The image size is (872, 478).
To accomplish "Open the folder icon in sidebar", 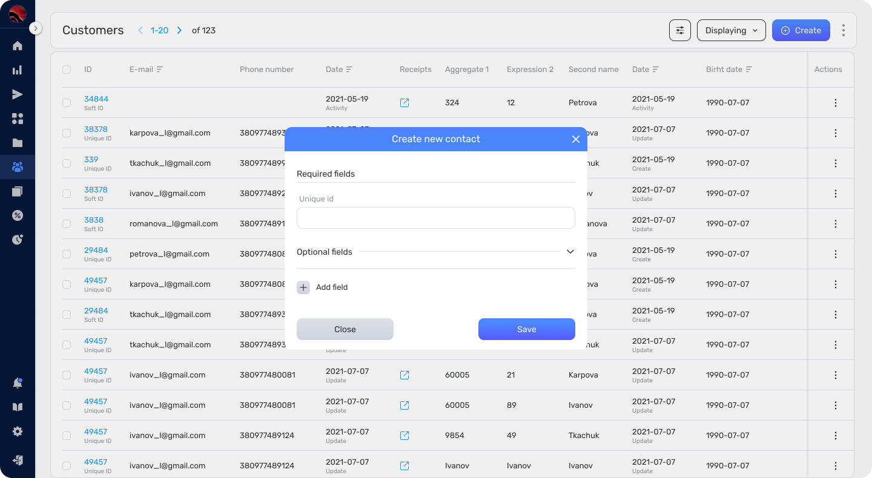I will [18, 143].
